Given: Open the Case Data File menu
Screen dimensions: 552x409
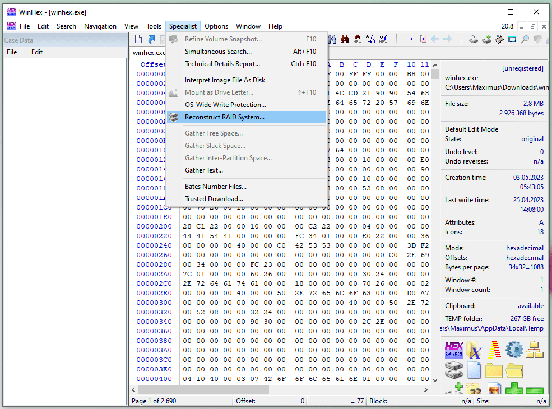Looking at the screenshot, I should [12, 52].
